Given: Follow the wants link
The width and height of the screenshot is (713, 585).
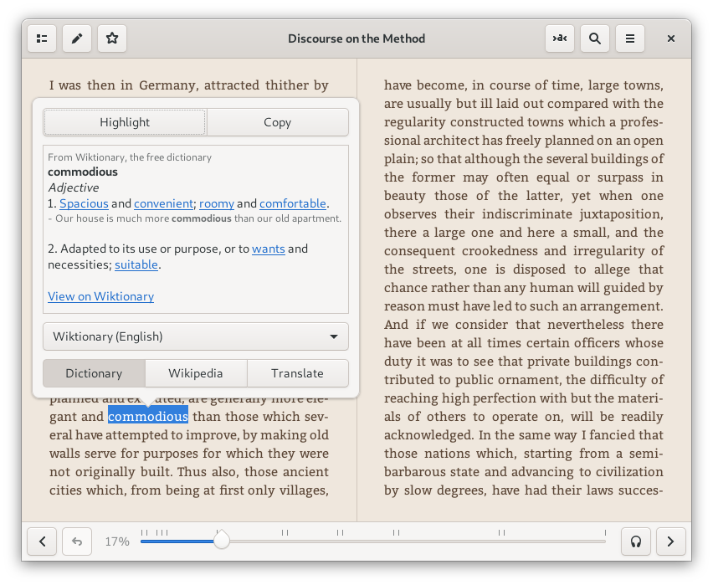Looking at the screenshot, I should [269, 249].
